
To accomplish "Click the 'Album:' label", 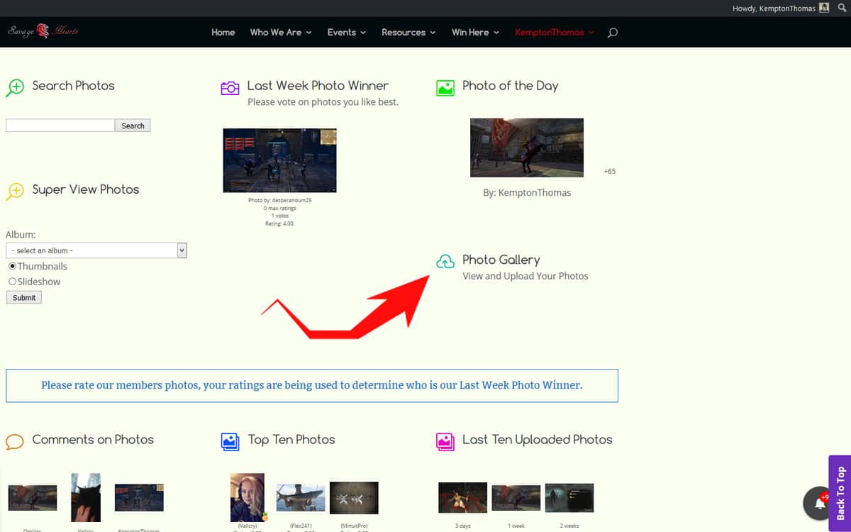I will [x=21, y=235].
